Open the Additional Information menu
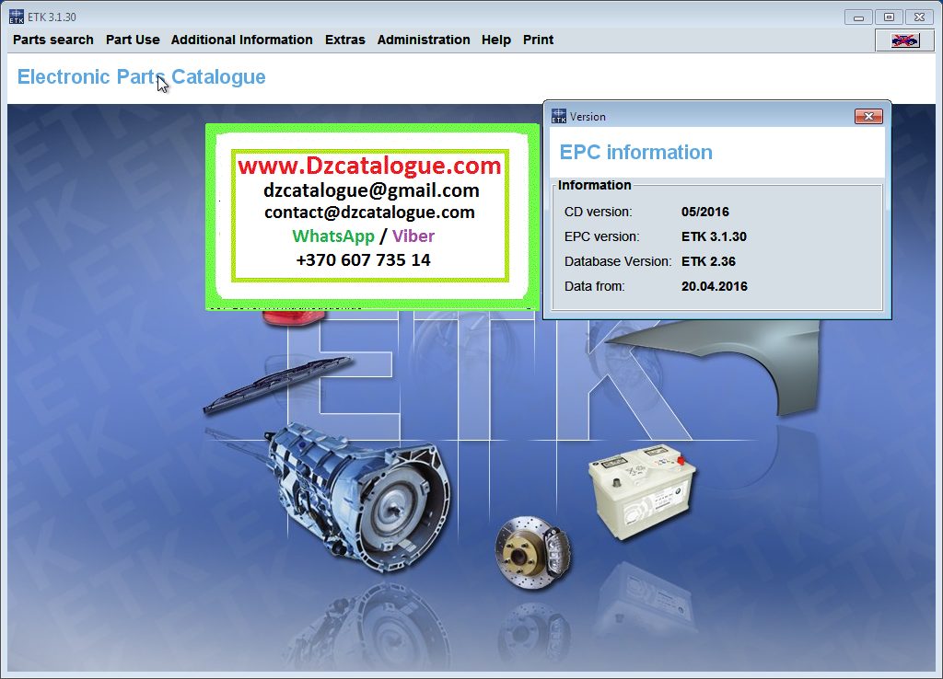943x679 pixels. coord(242,40)
